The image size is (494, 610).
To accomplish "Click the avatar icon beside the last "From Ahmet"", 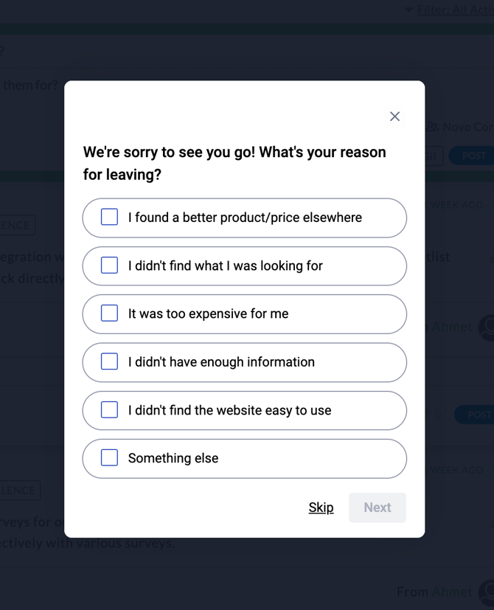I will [487, 592].
